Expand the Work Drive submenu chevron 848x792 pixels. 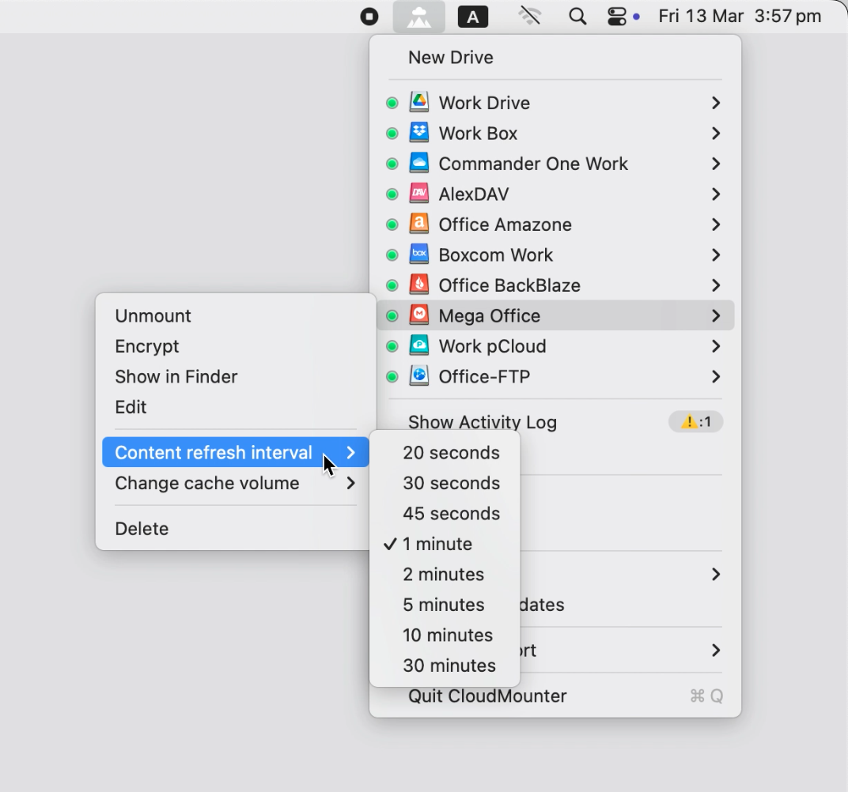[x=715, y=103]
